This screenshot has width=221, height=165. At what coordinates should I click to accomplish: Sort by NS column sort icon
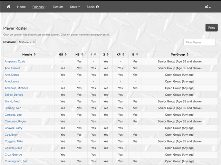(82, 55)
